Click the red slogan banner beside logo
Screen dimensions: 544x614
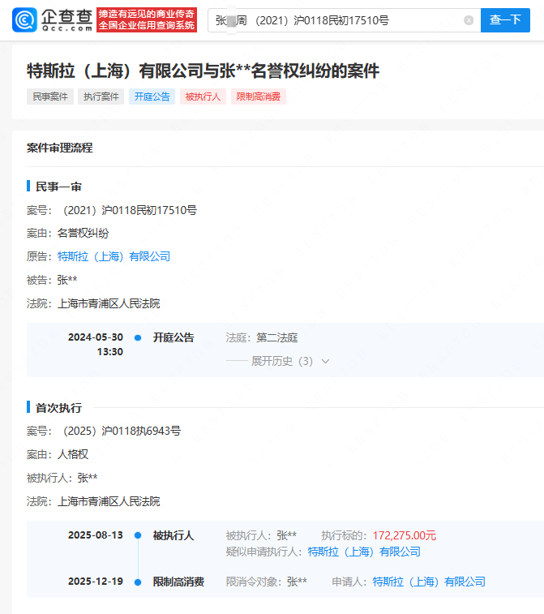(x=146, y=20)
